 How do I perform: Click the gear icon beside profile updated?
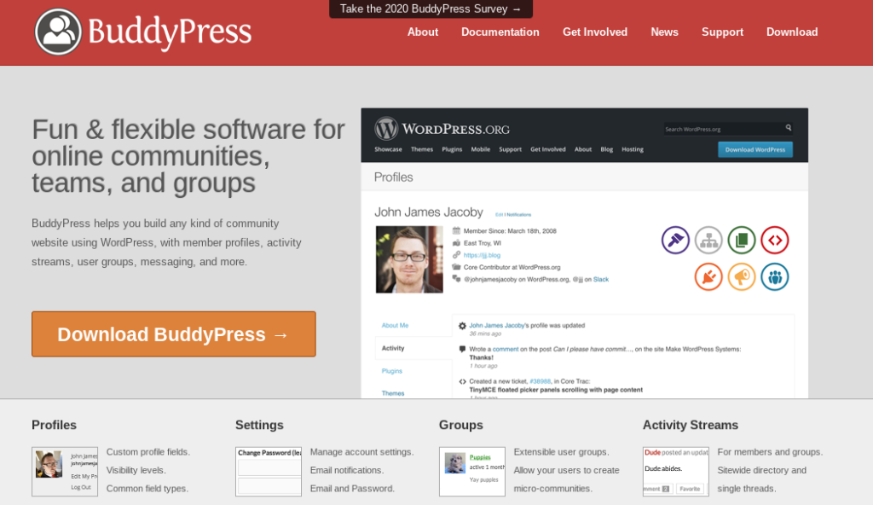[x=462, y=326]
